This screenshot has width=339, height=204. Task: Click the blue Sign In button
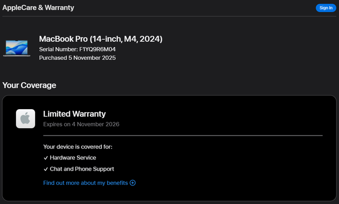pyautogui.click(x=326, y=8)
